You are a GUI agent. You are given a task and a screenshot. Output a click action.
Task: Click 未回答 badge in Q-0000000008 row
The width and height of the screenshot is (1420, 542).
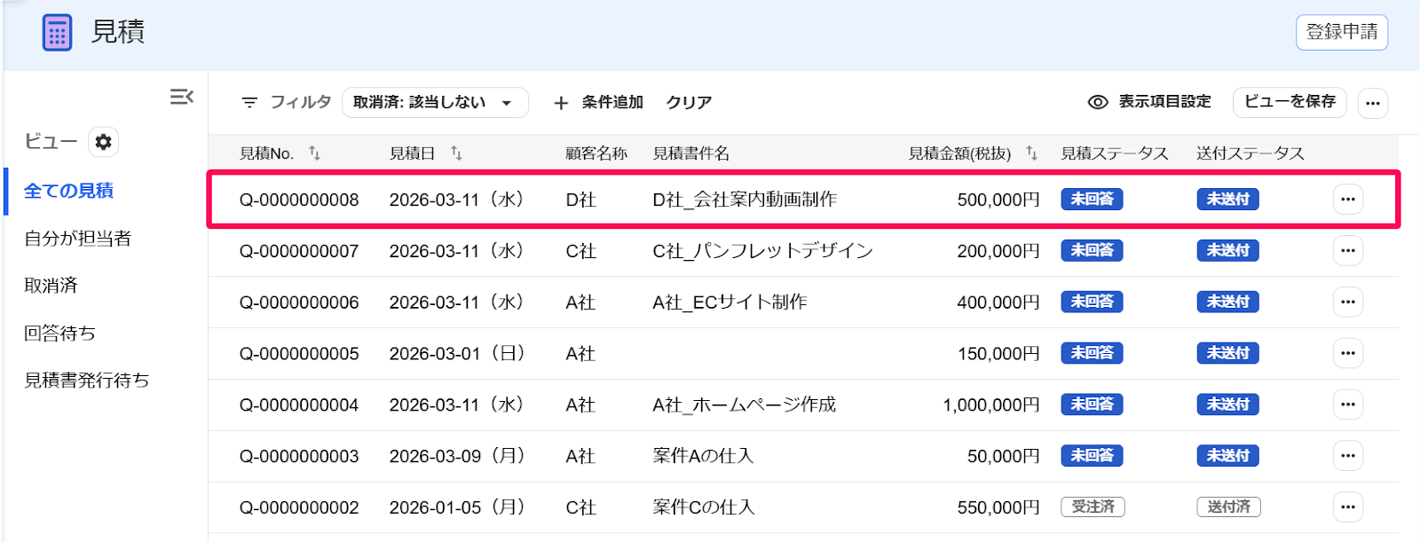(x=1092, y=200)
